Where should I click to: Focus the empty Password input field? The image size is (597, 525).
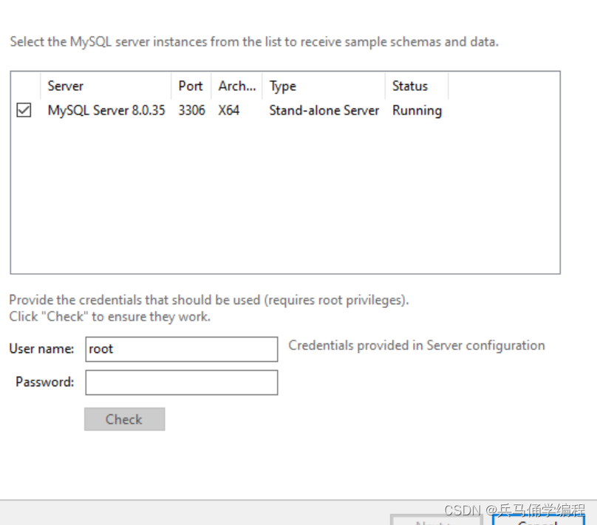pos(182,382)
